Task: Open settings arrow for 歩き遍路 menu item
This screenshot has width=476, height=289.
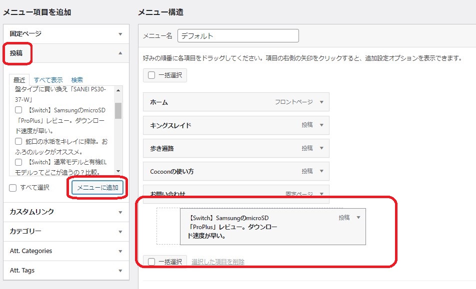Action: (x=321, y=148)
